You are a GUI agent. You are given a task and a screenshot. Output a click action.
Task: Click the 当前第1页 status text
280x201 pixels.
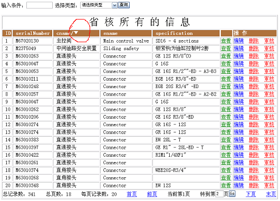pyautogui.click(x=179, y=194)
